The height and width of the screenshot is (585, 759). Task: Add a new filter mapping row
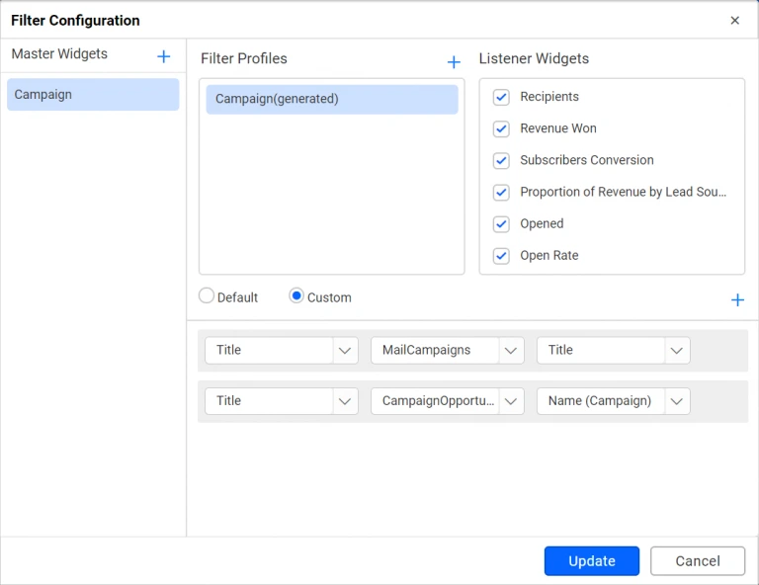pyautogui.click(x=737, y=299)
